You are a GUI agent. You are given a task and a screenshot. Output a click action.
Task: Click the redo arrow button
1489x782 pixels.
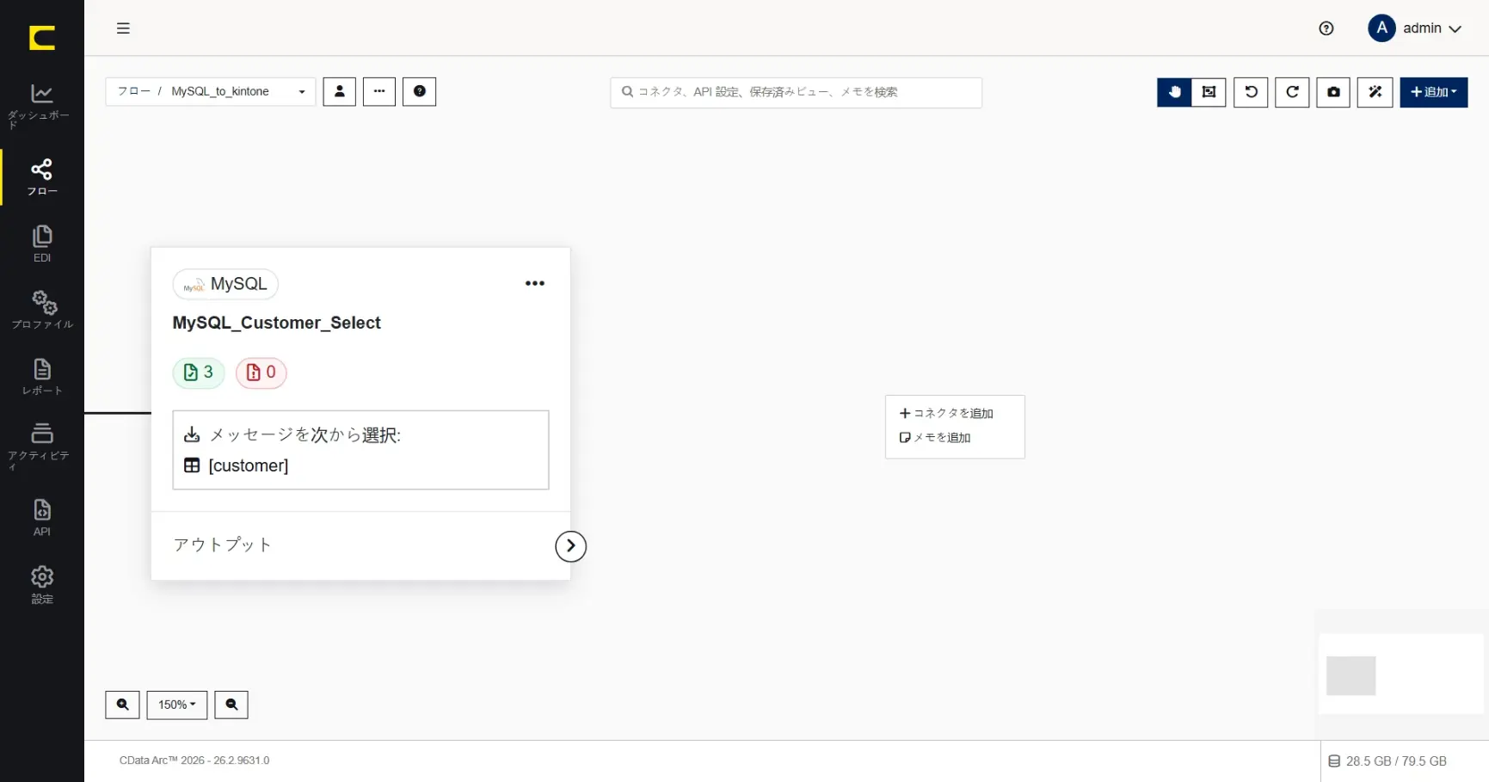pyautogui.click(x=1292, y=92)
